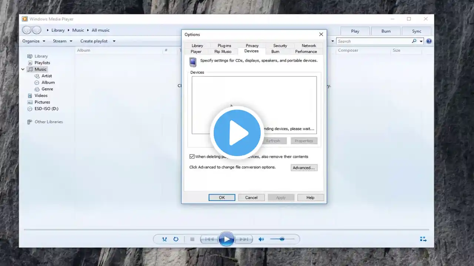The image size is (474, 266).
Task: Switch to Now Playing view icon
Action: pyautogui.click(x=423, y=239)
